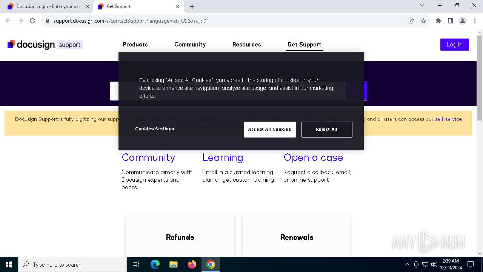This screenshot has height=272, width=483.
Task: Launch Firefox from the taskbar
Action: [192, 264]
